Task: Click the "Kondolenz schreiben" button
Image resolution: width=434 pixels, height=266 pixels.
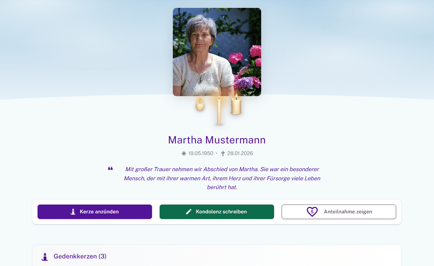Action: click(217, 211)
